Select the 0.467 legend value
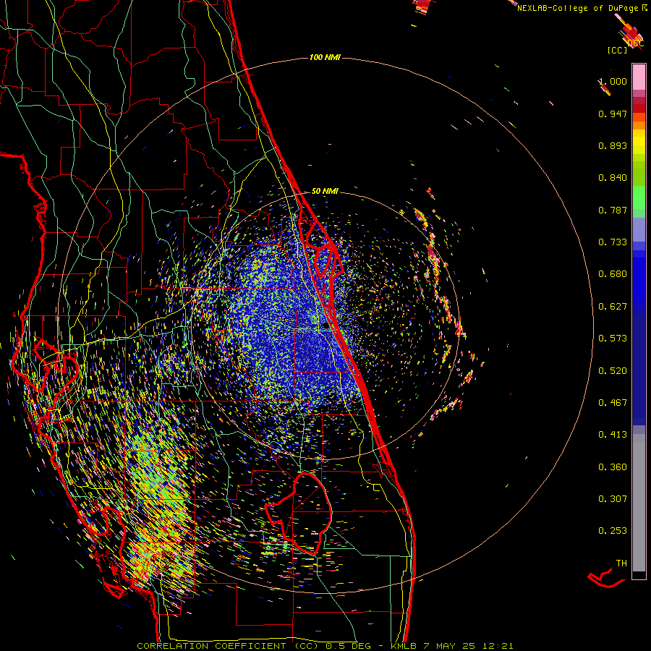The width and height of the screenshot is (651, 651). pyautogui.click(x=613, y=403)
